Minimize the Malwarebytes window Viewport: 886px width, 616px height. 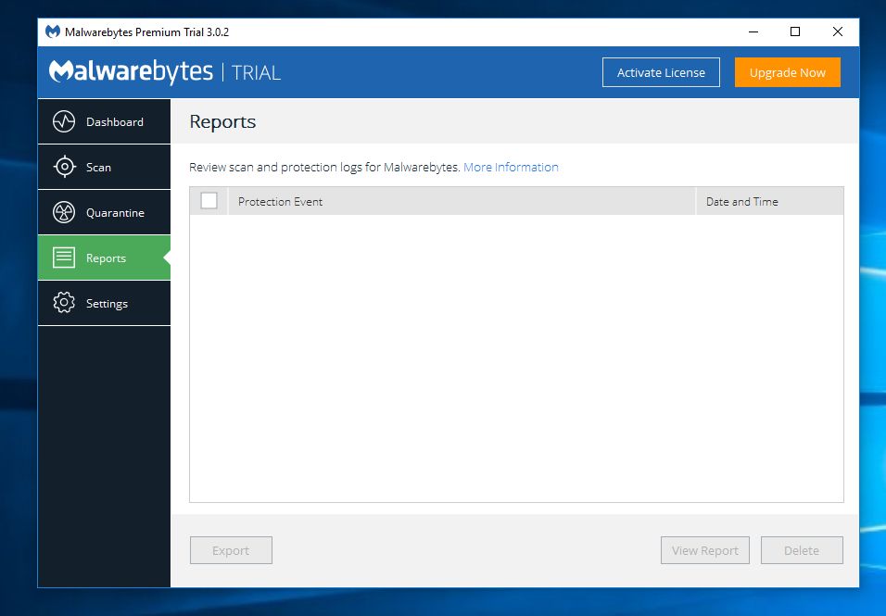coord(753,31)
